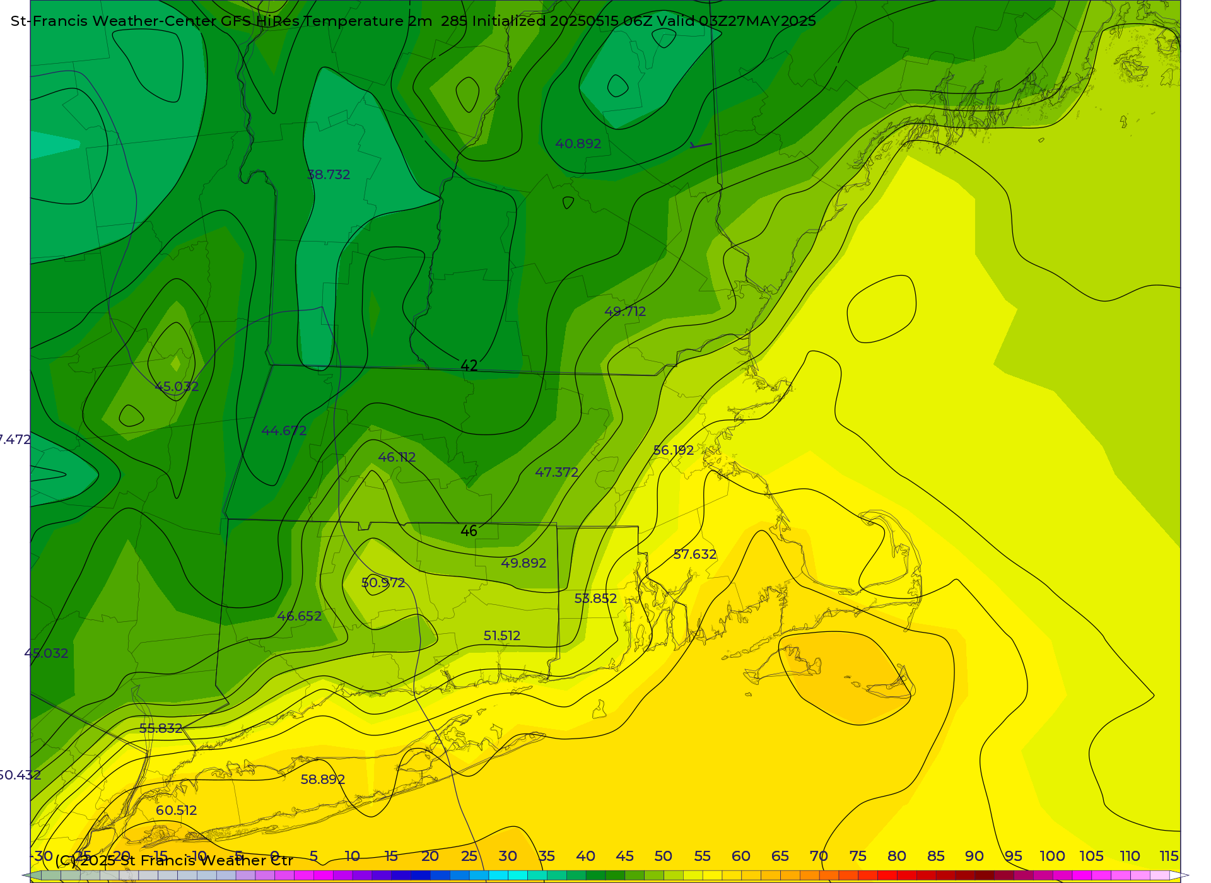The image size is (1211, 883).
Task: Click the 42 contour line label
Action: 469,366
